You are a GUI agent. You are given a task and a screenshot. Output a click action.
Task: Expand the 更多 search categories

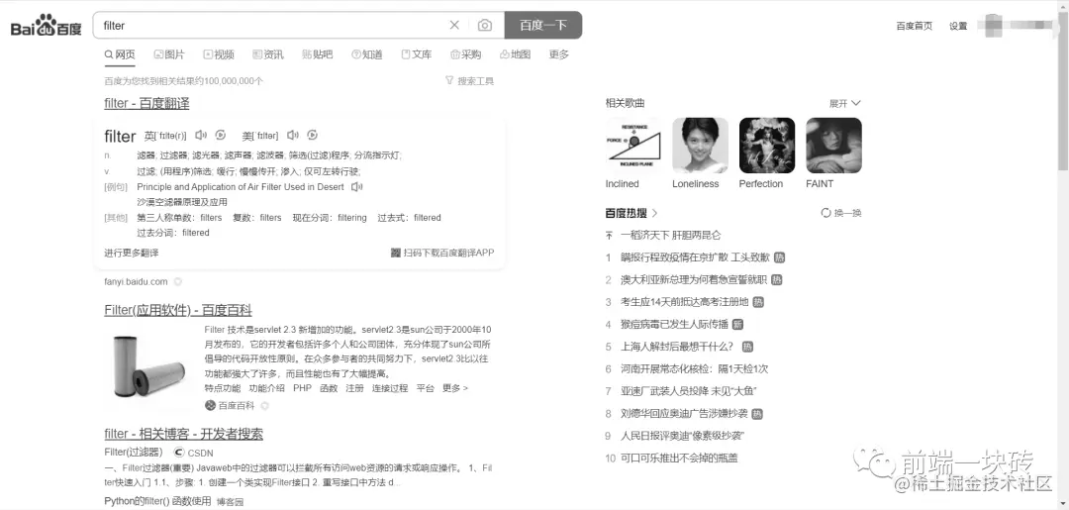tap(559, 54)
